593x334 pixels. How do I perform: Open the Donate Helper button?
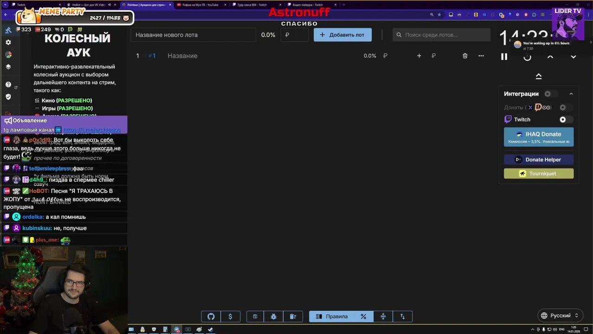point(539,160)
